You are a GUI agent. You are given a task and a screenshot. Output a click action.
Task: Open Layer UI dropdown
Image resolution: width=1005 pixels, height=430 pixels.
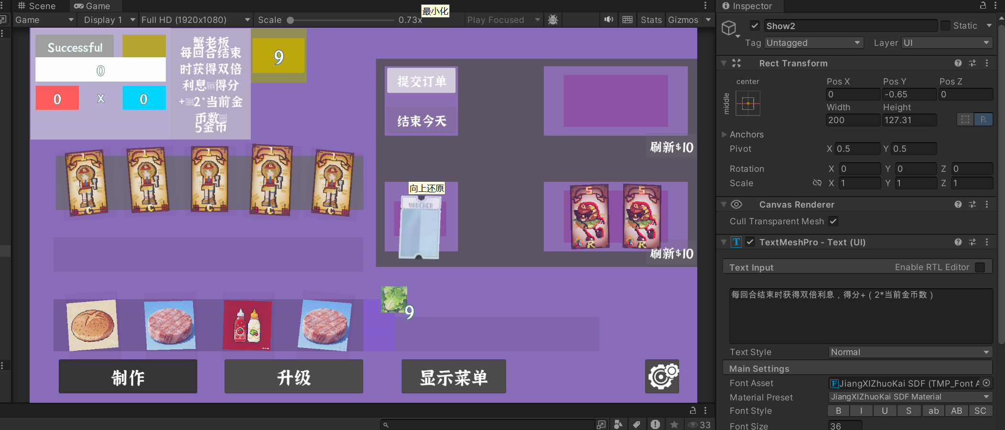pyautogui.click(x=947, y=43)
